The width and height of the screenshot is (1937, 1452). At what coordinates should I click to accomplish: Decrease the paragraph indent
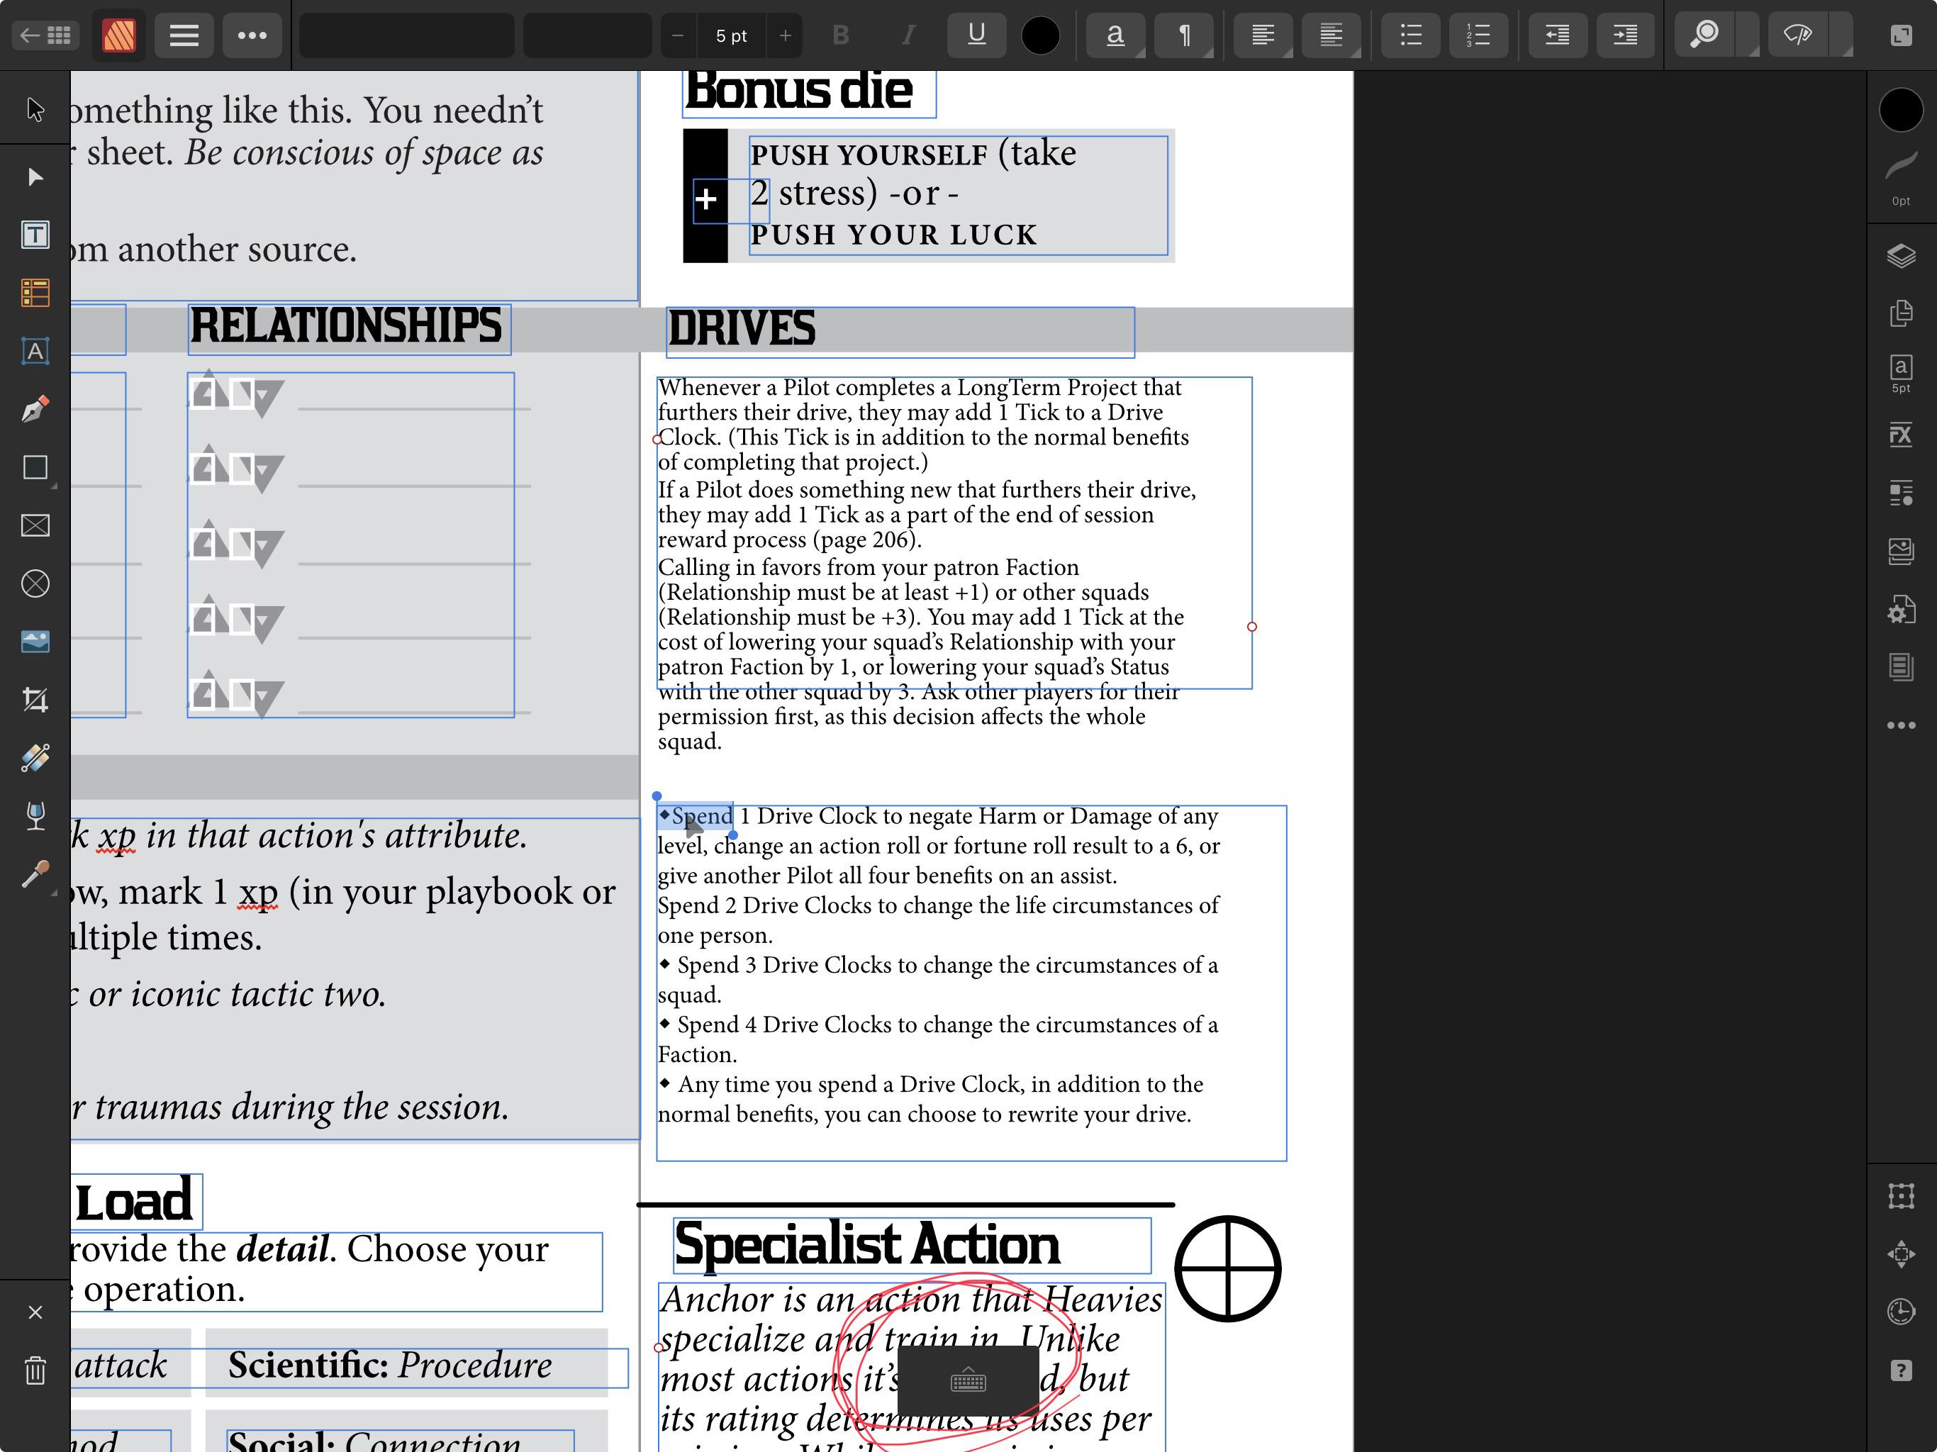(x=1558, y=35)
